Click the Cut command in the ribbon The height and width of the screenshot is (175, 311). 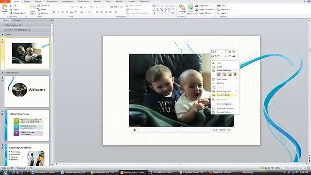[13, 5]
